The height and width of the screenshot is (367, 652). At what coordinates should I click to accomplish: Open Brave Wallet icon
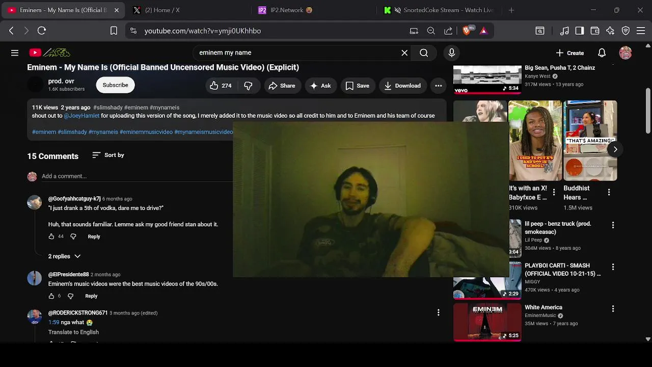[595, 31]
